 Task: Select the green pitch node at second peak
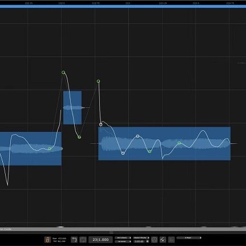coord(98,81)
